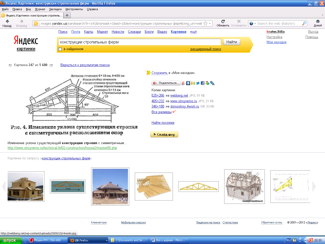325x244 pixels.
Task: Click site identity icon in address bar
Action: pyautogui.click(x=36, y=23)
